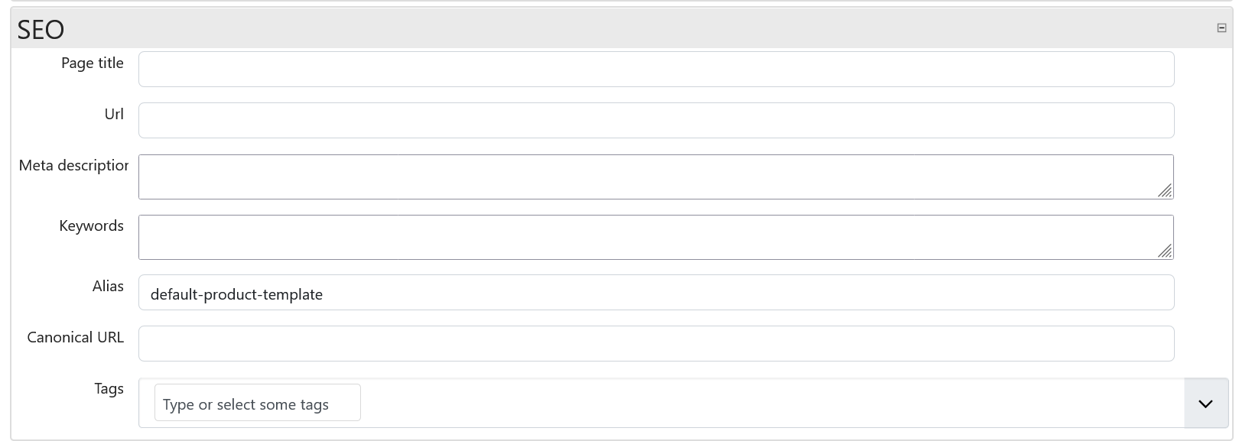Click the Meta description label

(x=73, y=166)
